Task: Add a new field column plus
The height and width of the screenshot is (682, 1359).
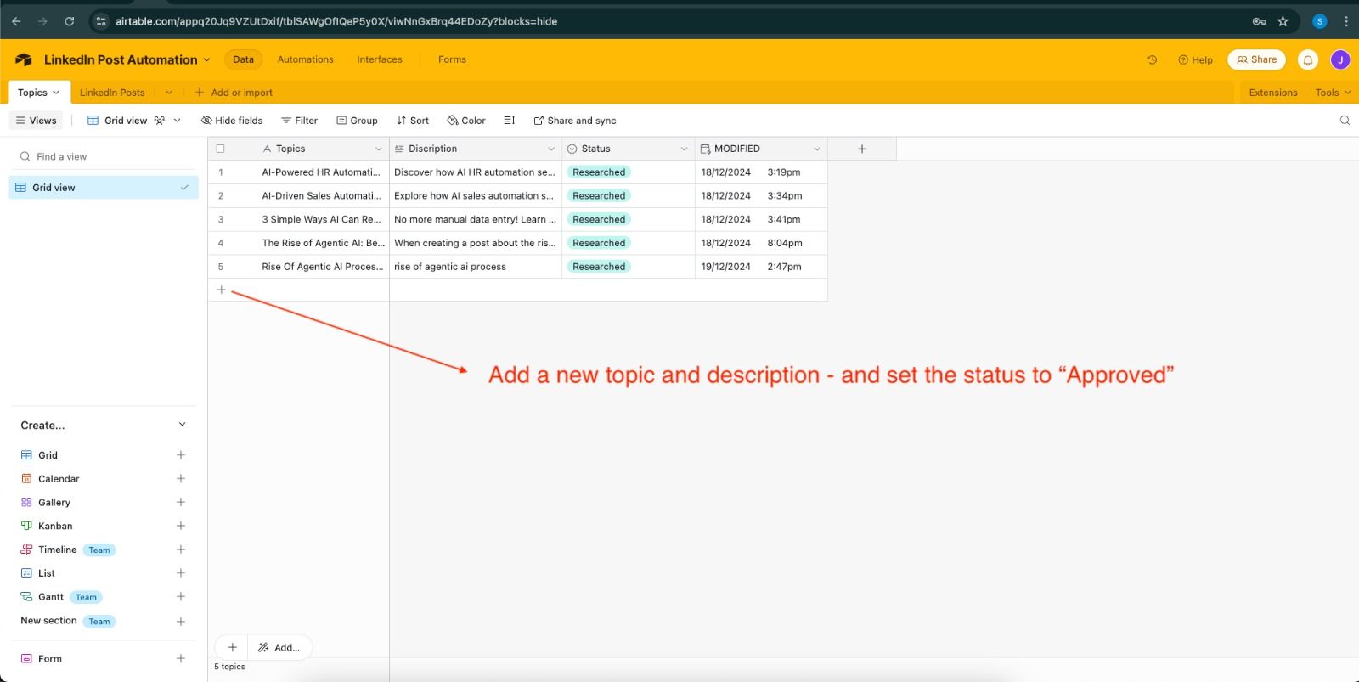Action: 861,149
